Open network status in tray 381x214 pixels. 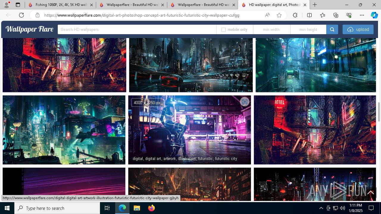[x=335, y=208]
